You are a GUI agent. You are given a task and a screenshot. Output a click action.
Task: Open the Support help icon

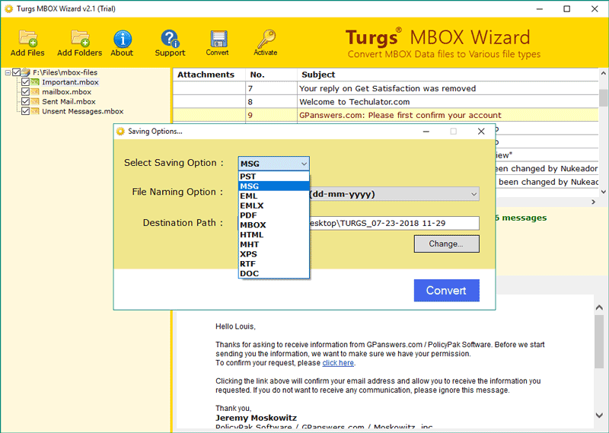point(170,39)
